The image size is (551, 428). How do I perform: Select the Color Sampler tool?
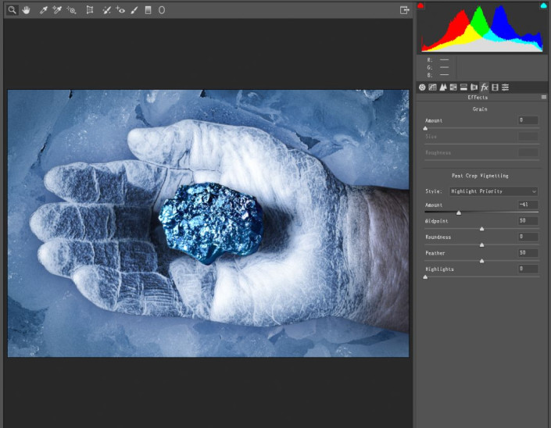(57, 10)
